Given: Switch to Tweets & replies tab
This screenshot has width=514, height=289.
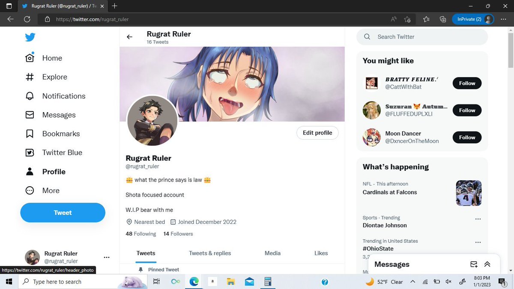Looking at the screenshot, I should click(x=210, y=253).
